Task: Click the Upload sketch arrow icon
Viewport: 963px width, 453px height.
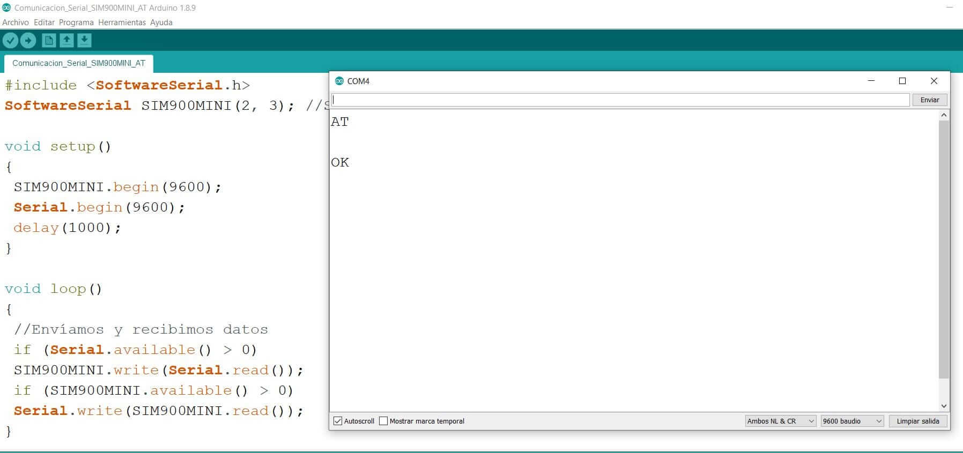Action: [28, 40]
